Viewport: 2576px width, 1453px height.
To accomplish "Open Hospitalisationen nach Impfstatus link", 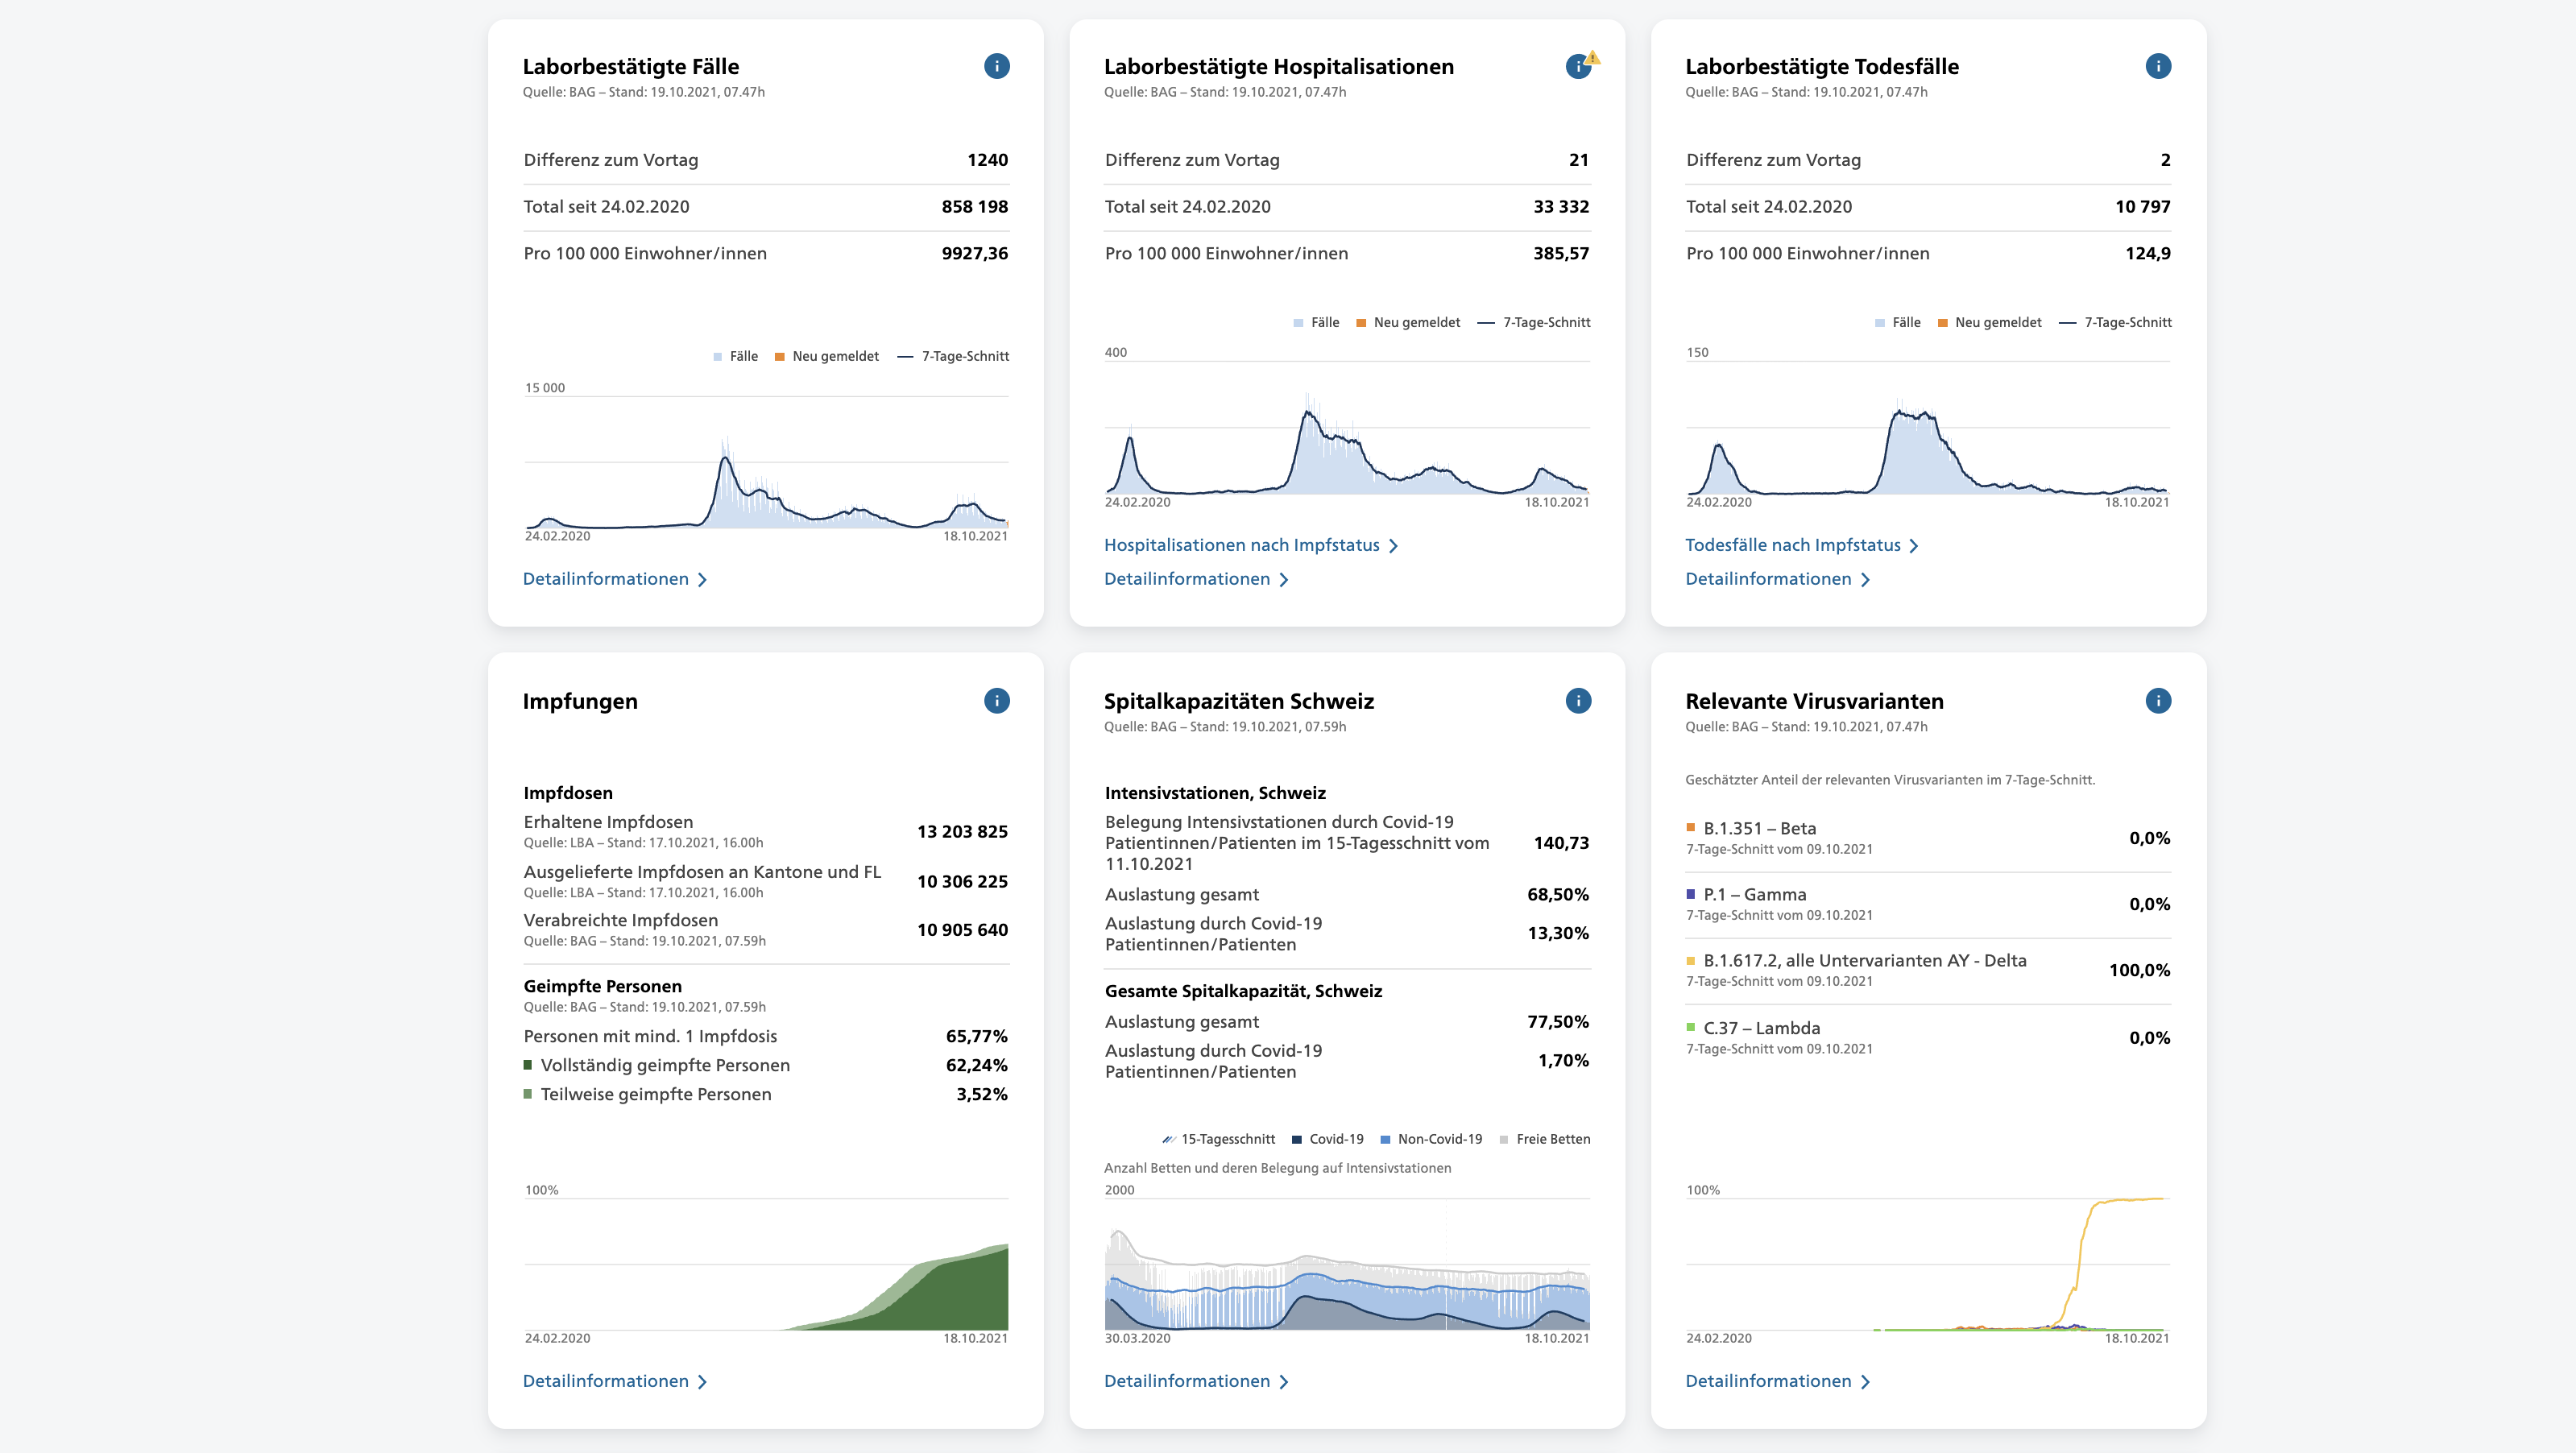I will click(x=1241, y=546).
